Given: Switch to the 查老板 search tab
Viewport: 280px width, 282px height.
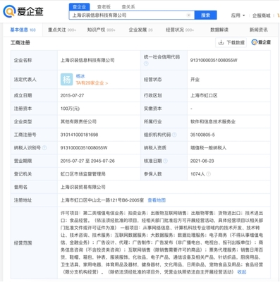Looking at the screenshot, I should point(104,7).
